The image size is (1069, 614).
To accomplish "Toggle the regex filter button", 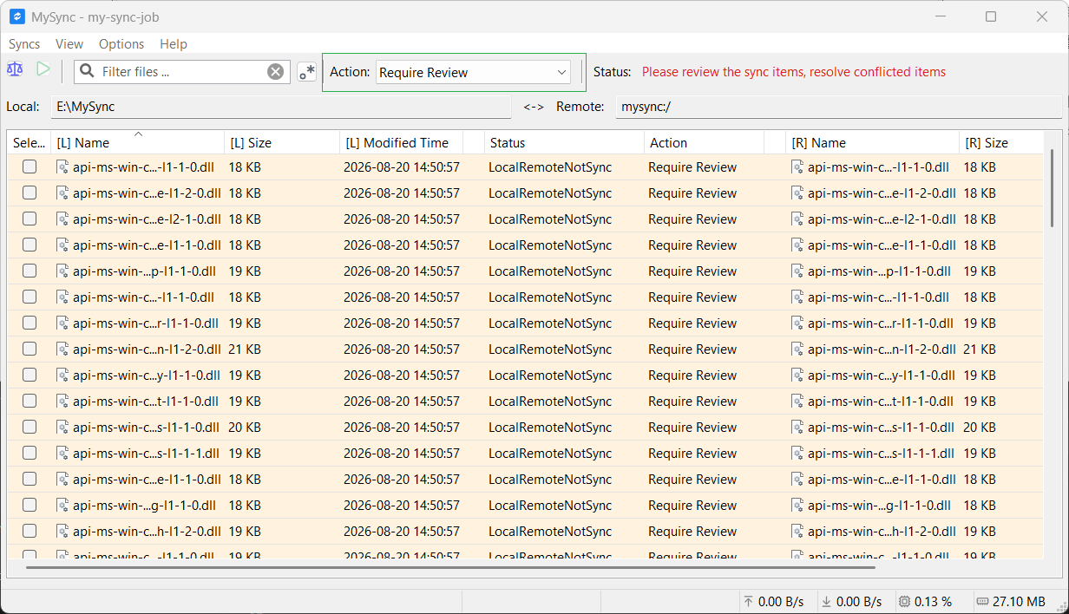I will (x=306, y=72).
